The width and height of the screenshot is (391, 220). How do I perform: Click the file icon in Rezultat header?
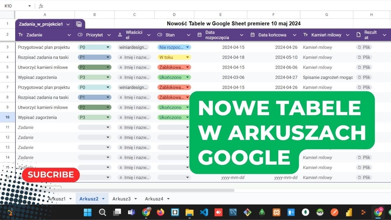[359, 35]
